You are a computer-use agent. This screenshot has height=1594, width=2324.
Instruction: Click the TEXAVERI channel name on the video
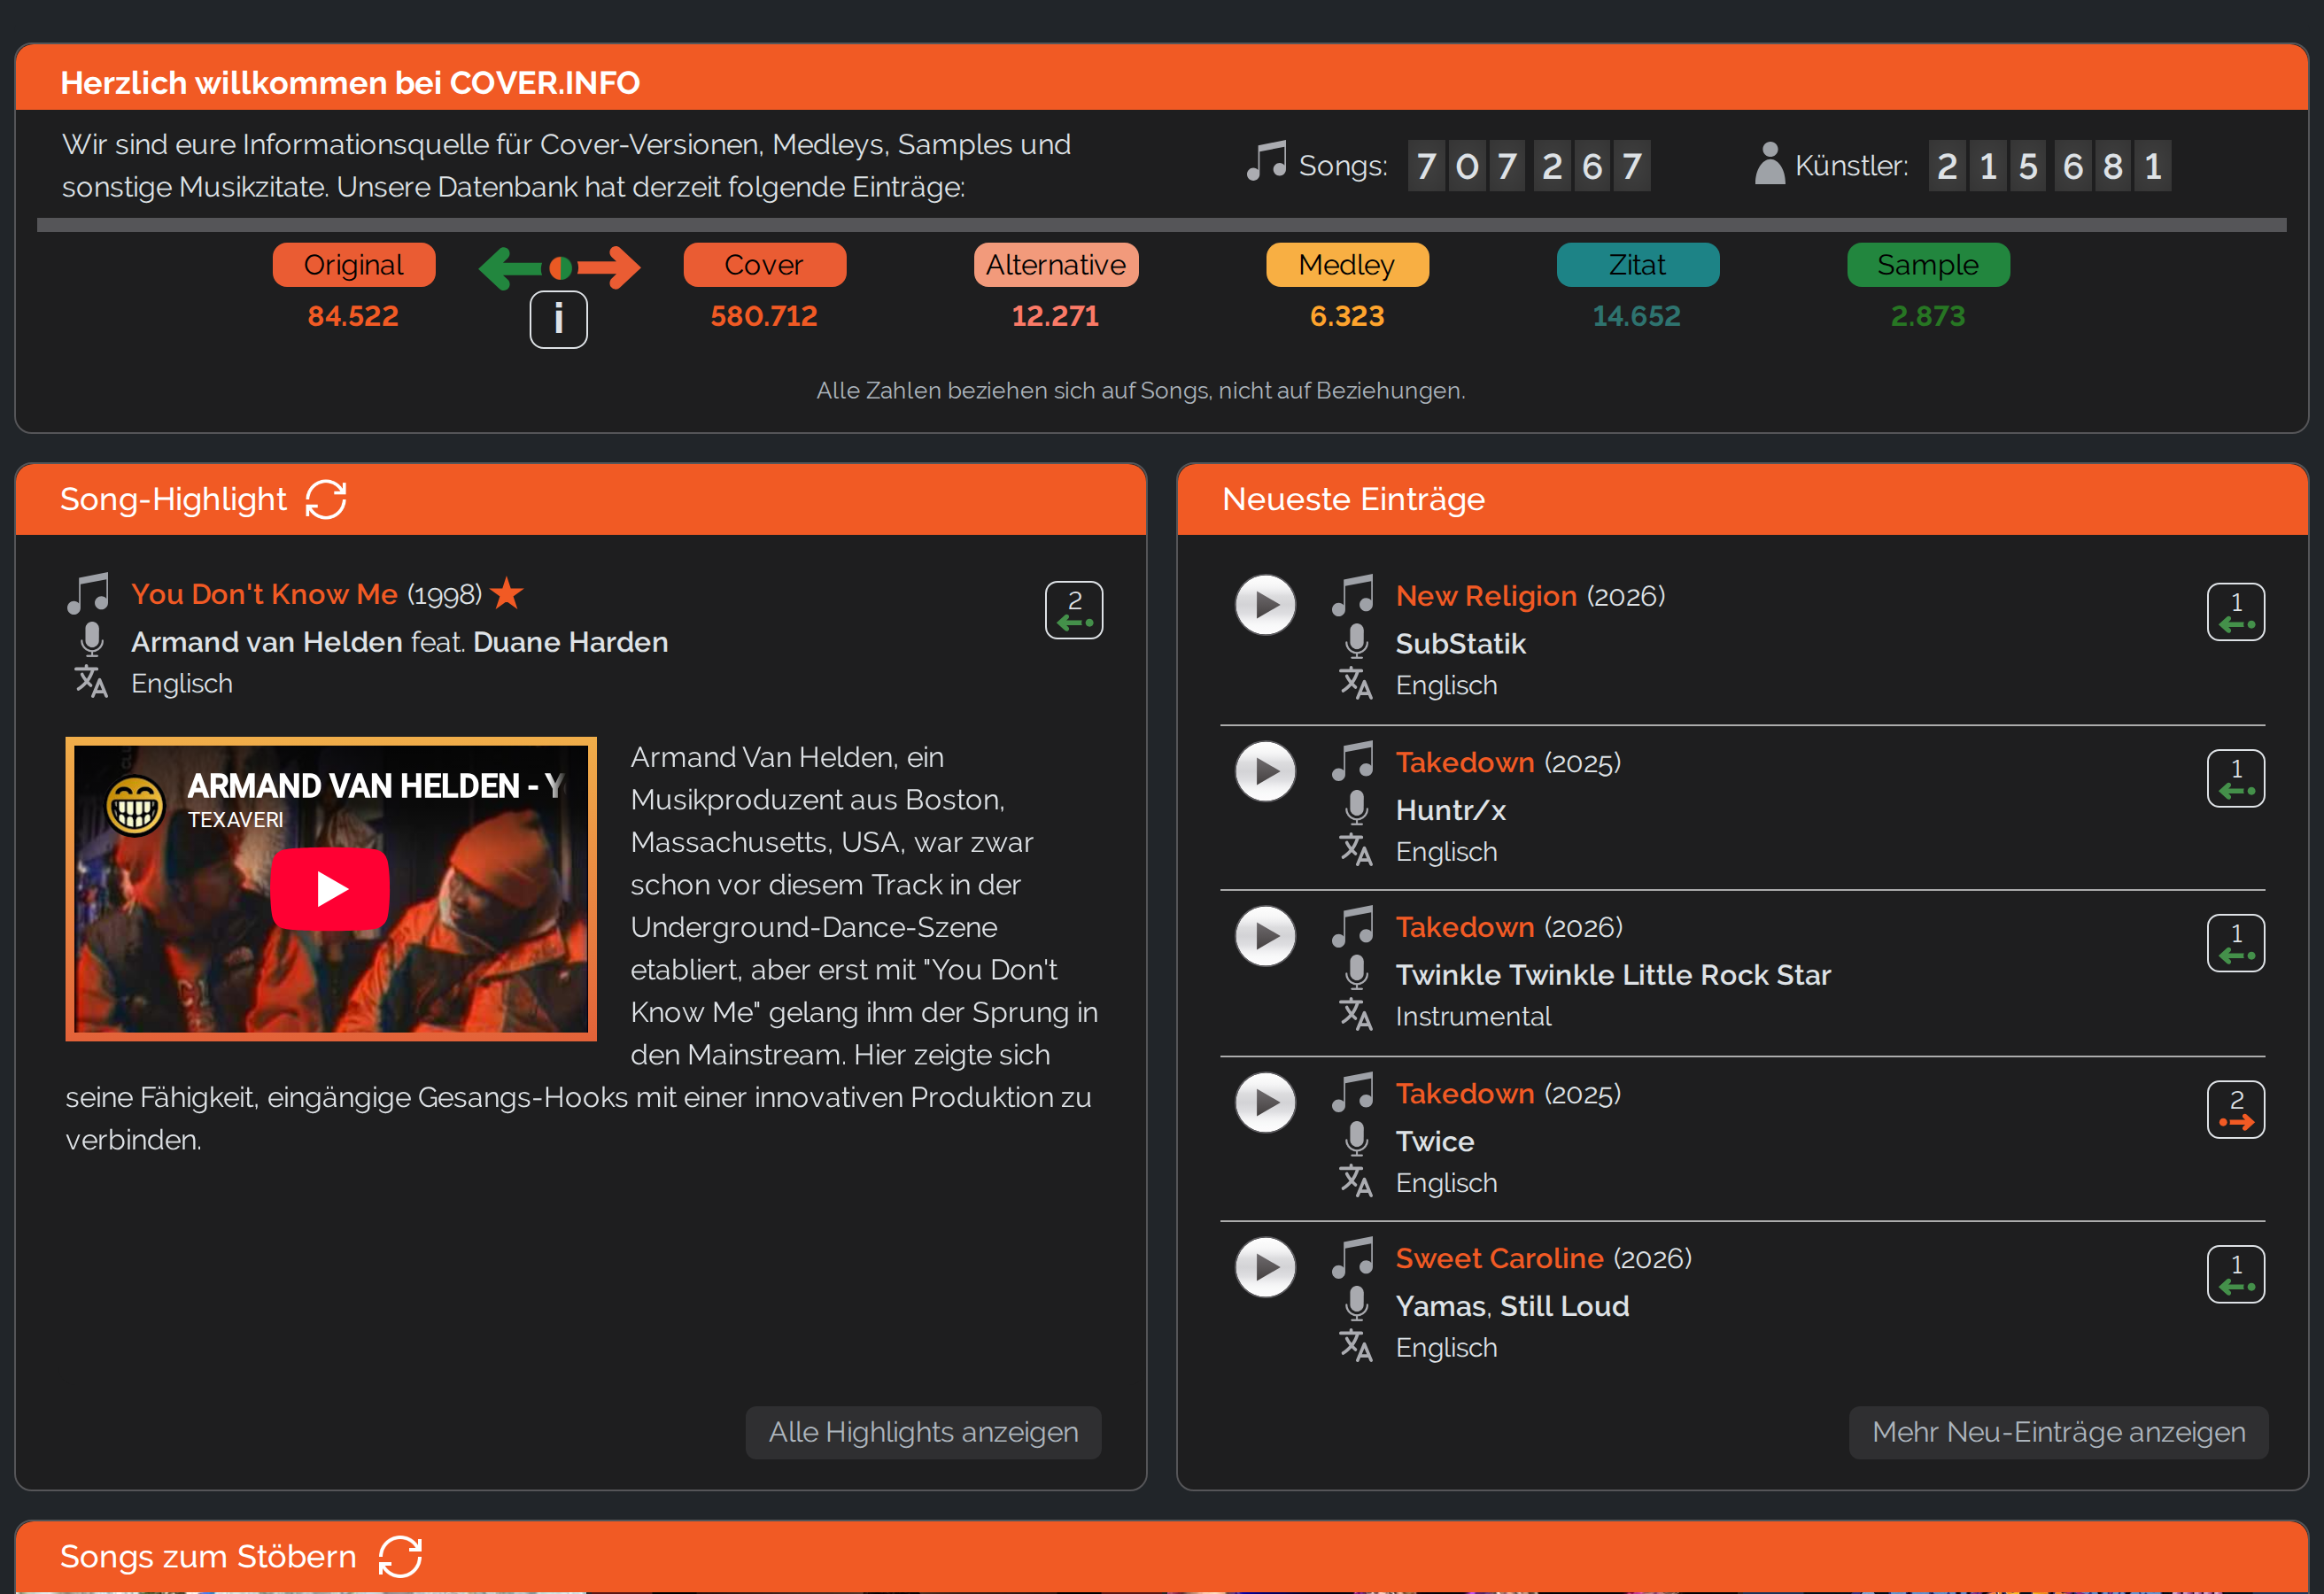(236, 820)
